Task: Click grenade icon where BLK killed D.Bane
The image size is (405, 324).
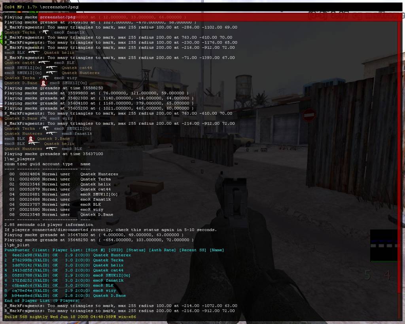Action: click(31, 138)
